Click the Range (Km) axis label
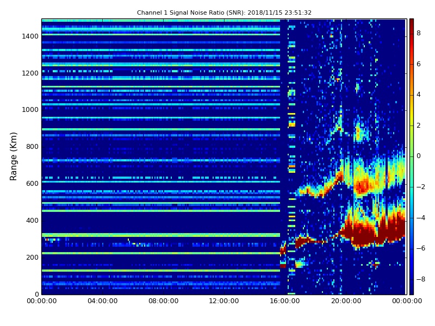 (13, 156)
